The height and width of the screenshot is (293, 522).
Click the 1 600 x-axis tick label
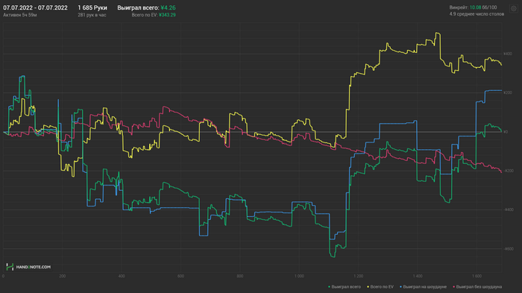(477, 276)
